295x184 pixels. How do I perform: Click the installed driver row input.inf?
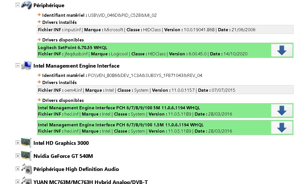[x=165, y=30]
